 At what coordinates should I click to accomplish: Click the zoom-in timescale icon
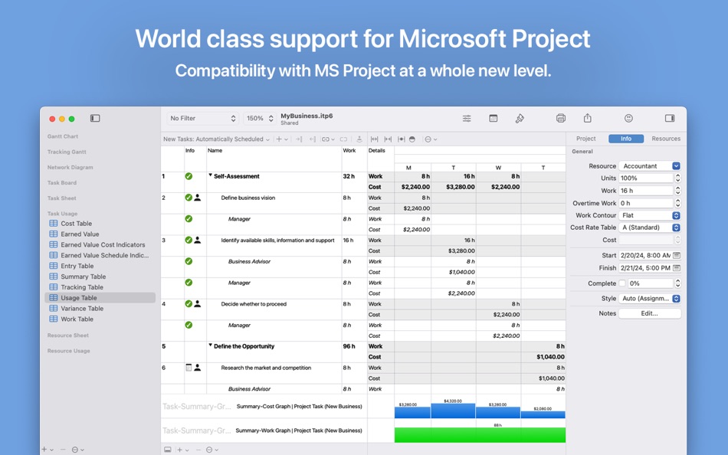[388, 139]
